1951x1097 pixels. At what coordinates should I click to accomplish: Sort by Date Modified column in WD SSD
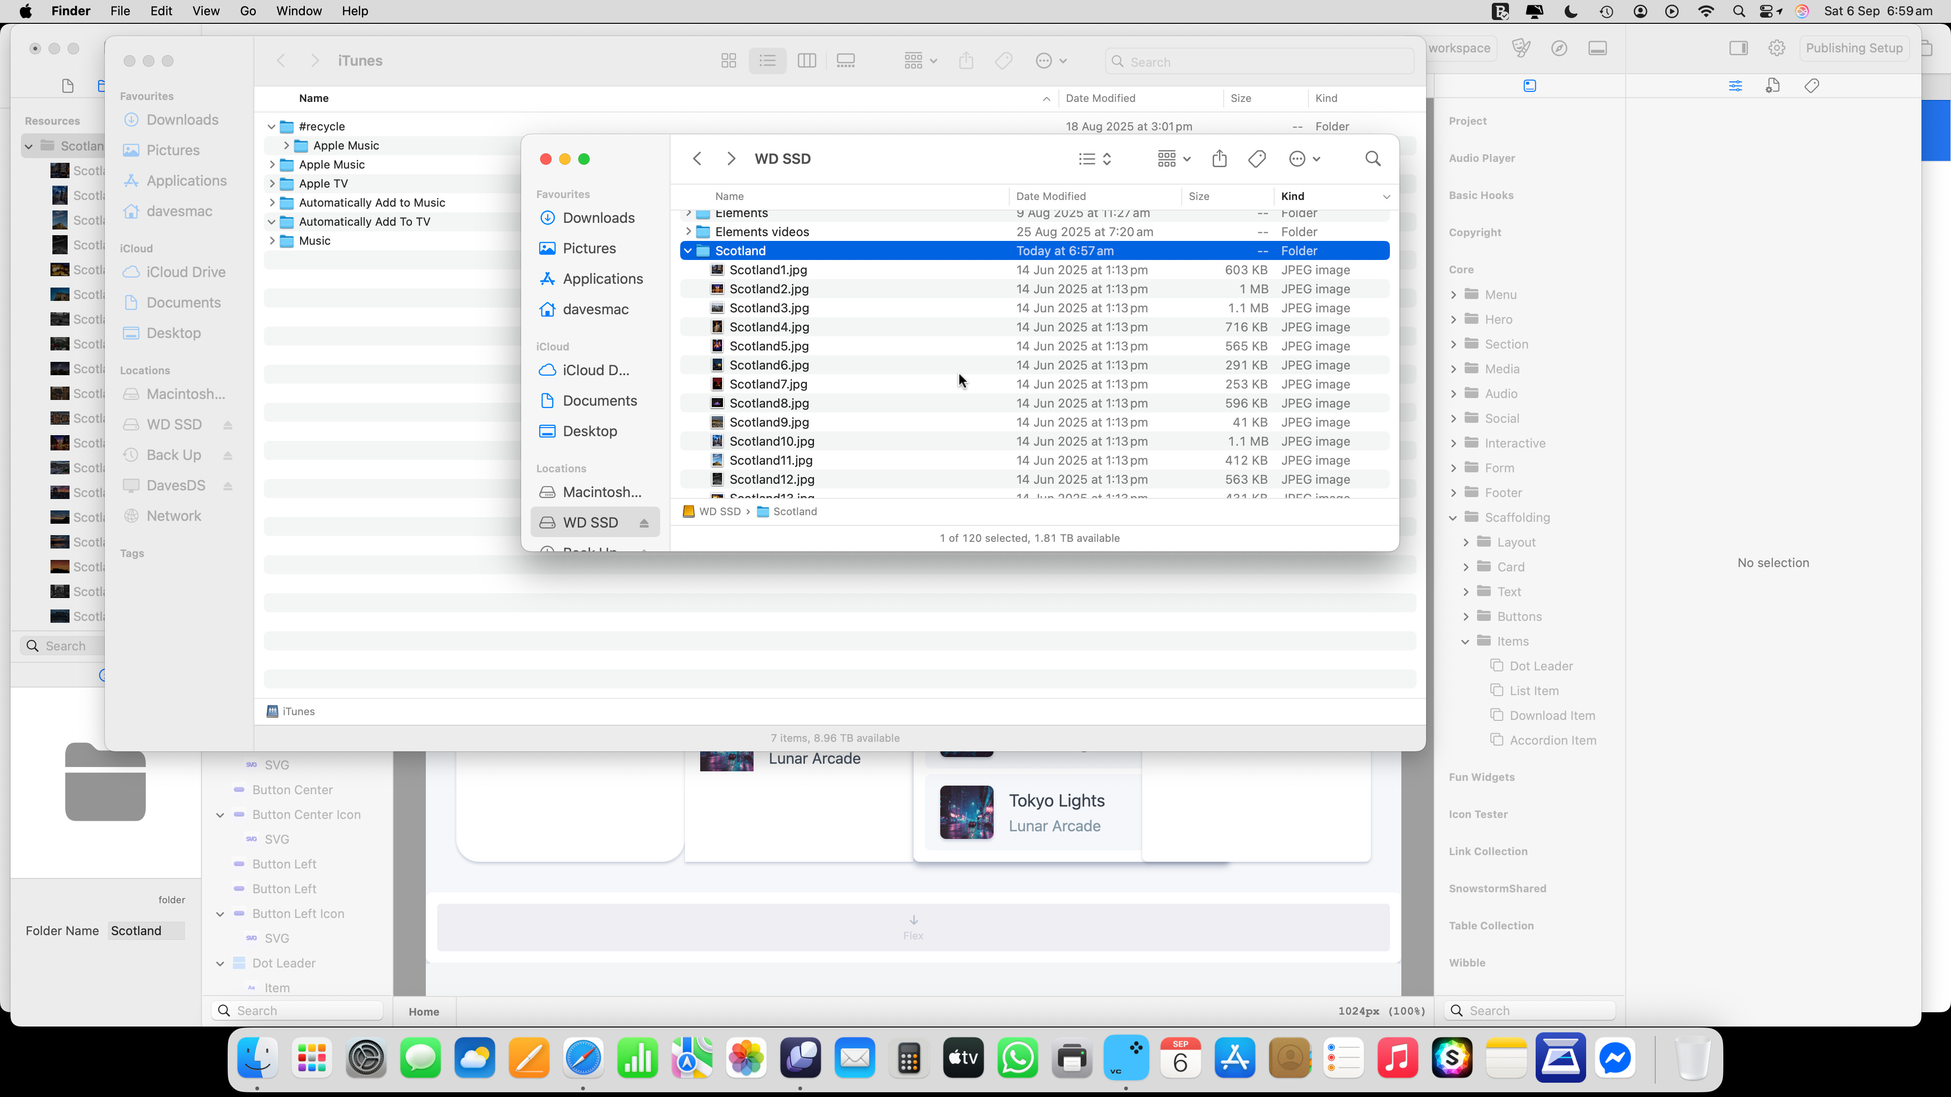click(x=1050, y=196)
